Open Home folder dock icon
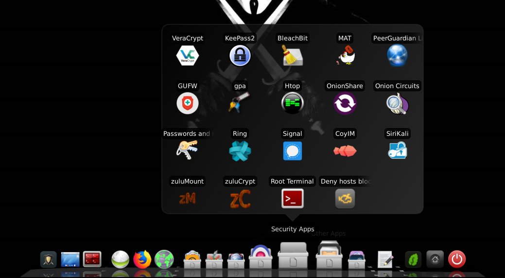The image size is (505, 278). tap(435, 259)
